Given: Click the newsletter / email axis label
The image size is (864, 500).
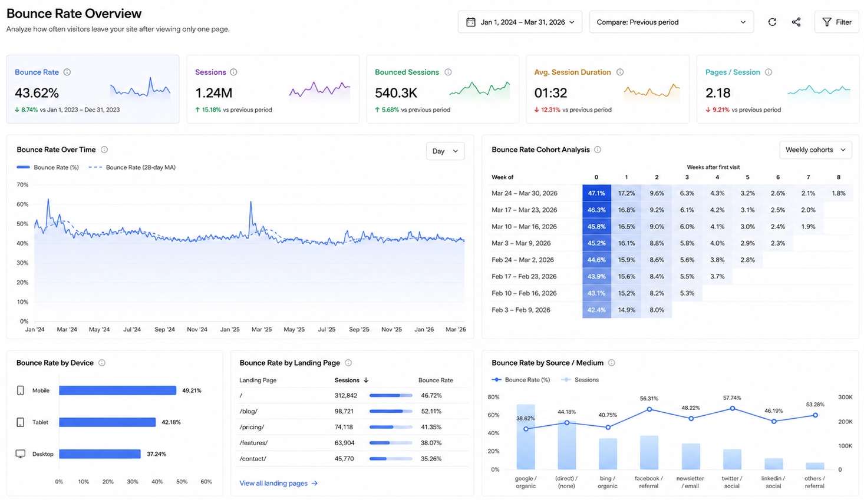Looking at the screenshot, I should coord(690,482).
